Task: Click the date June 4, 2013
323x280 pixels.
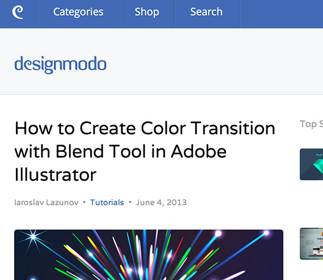Action: (161, 202)
